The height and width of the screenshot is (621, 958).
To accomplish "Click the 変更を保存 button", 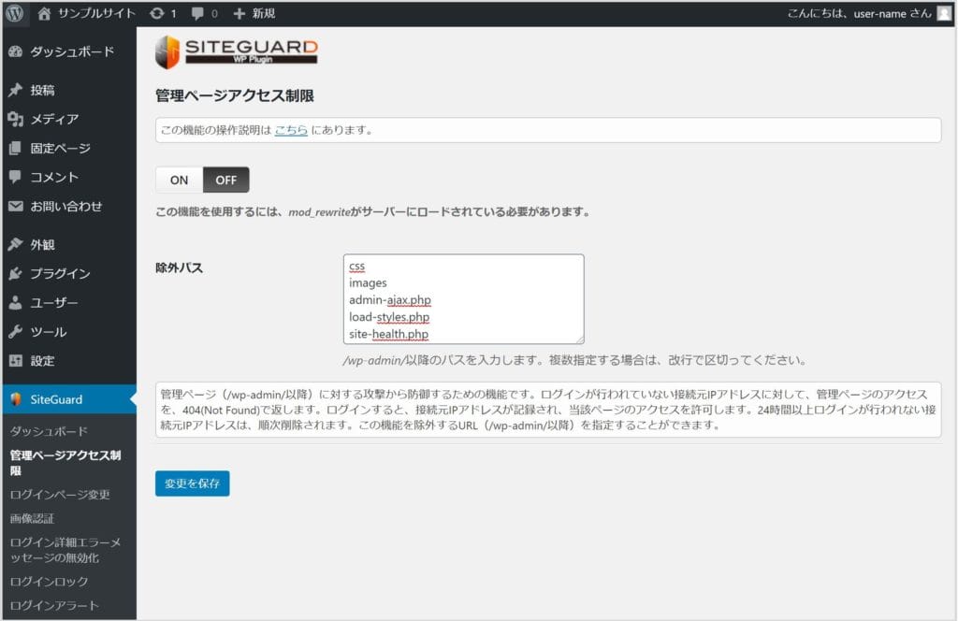I will coord(193,484).
